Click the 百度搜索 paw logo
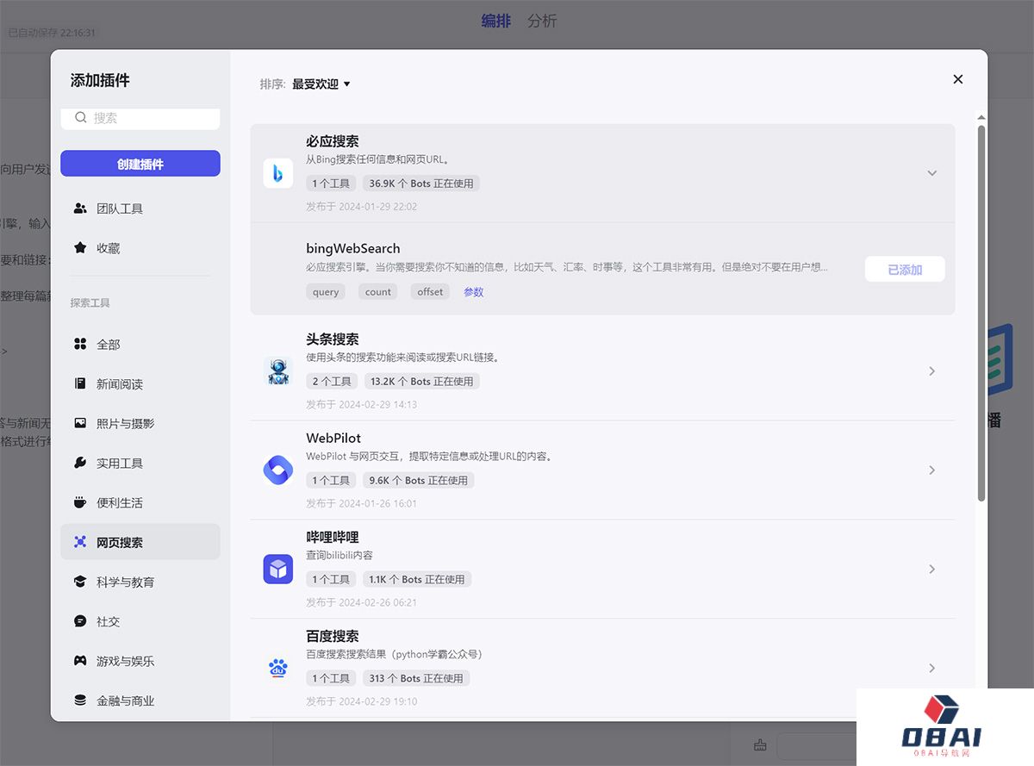 [x=277, y=669]
